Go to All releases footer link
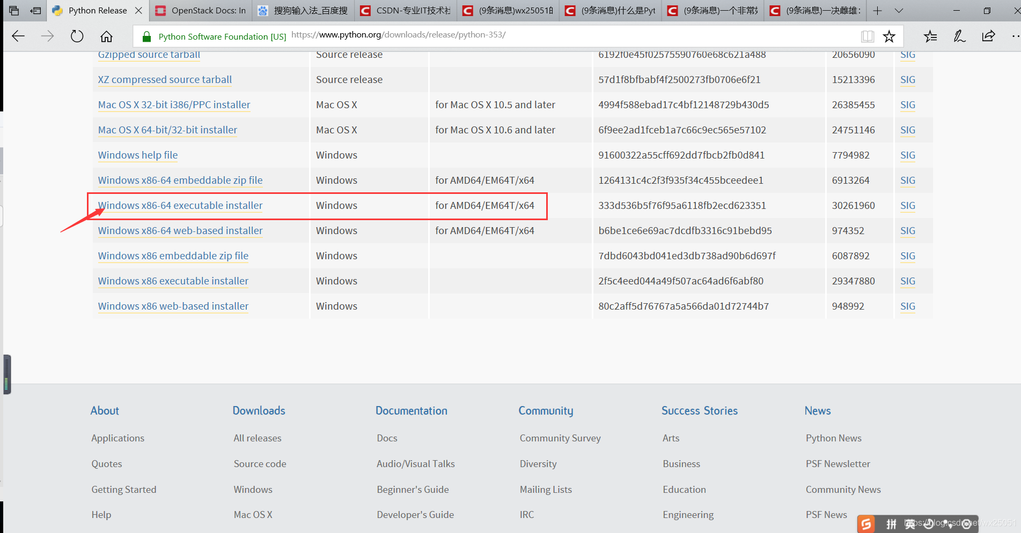Image resolution: width=1021 pixels, height=533 pixels. click(x=258, y=438)
